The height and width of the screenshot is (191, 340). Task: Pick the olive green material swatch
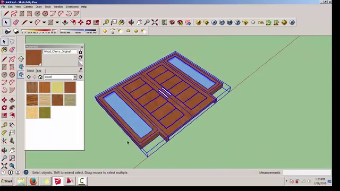click(45, 113)
